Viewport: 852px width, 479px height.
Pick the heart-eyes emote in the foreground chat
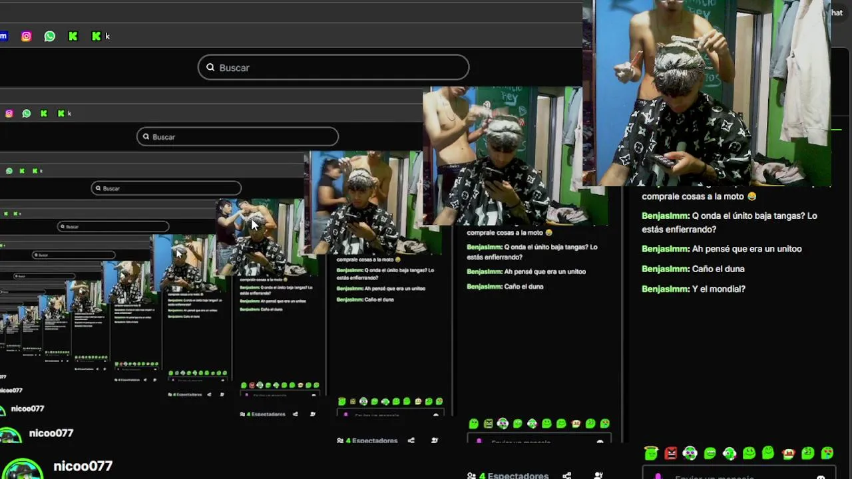(x=827, y=454)
